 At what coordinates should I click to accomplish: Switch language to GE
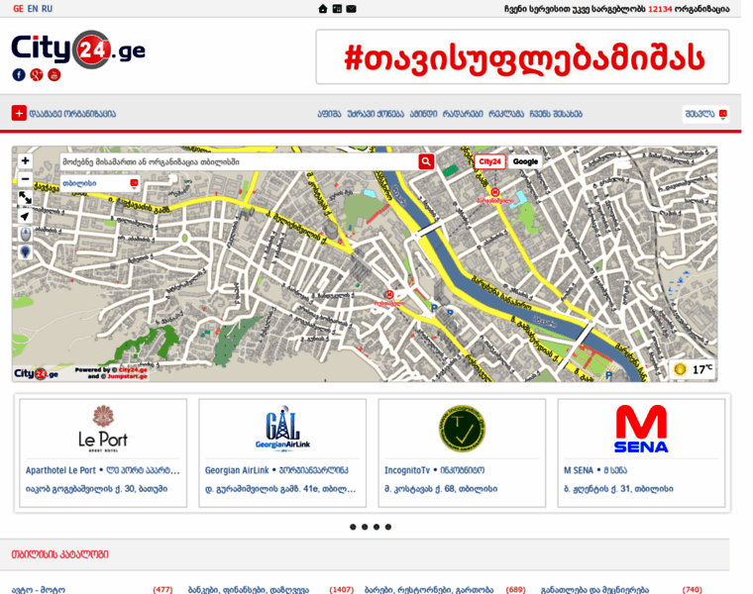click(x=18, y=9)
